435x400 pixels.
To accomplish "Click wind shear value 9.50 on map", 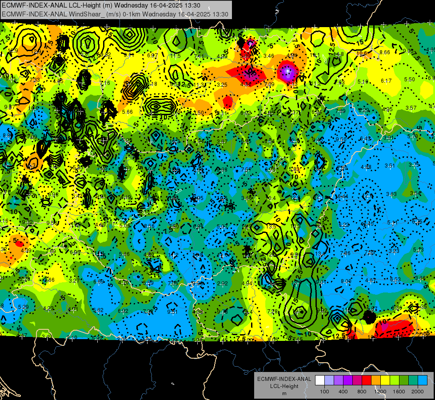I will 341,140.
